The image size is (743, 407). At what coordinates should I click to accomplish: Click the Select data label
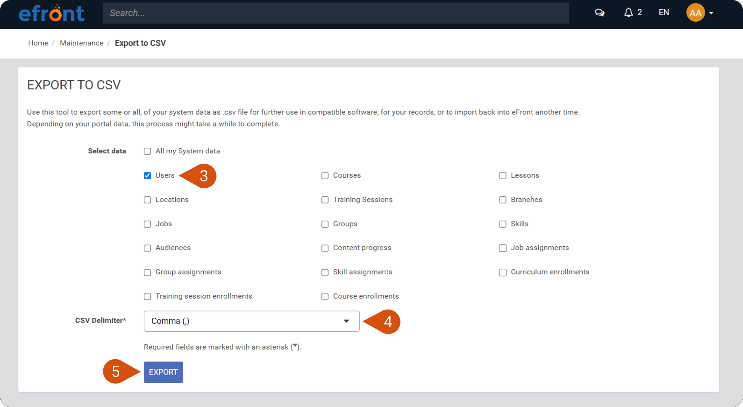(x=107, y=151)
